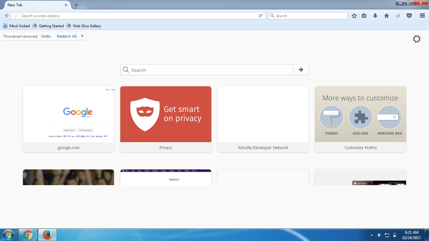The height and width of the screenshot is (241, 429).
Task: Show bookmarks list icon in toolbar
Action: pos(364,16)
